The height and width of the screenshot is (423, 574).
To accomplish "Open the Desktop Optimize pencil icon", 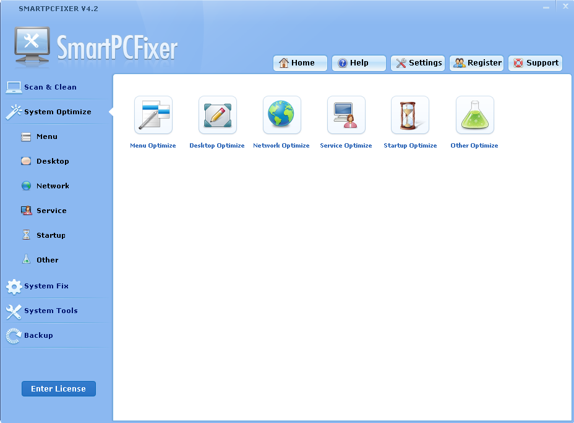I will (218, 115).
